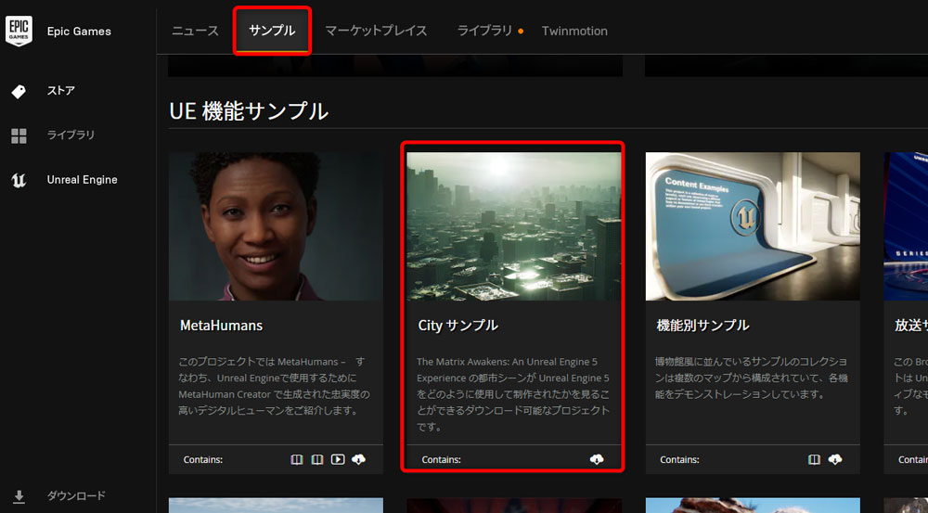Open ダウンロード text link in the sidebar
The width and height of the screenshot is (928, 513).
pos(76,496)
